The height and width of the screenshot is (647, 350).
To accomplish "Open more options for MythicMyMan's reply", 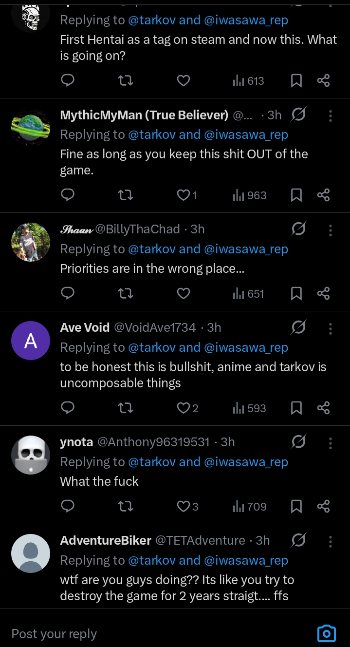I will point(331,115).
